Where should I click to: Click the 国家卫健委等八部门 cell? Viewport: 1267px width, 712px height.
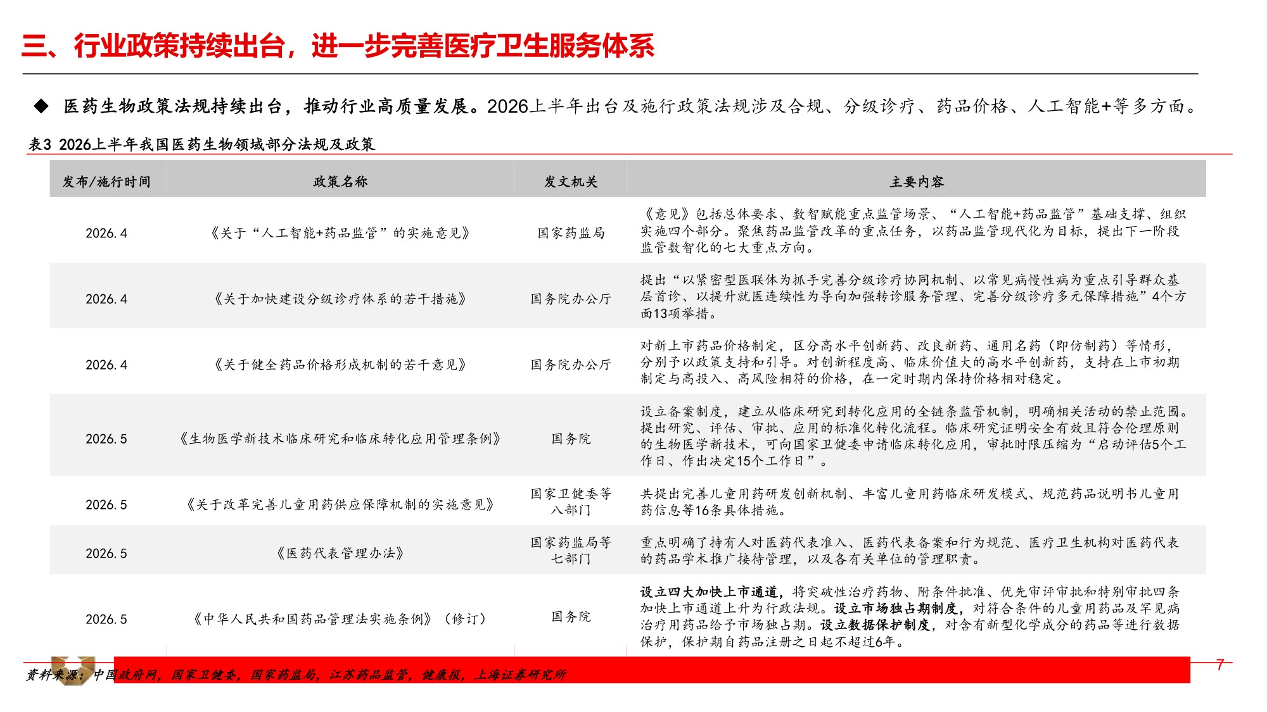(571, 501)
